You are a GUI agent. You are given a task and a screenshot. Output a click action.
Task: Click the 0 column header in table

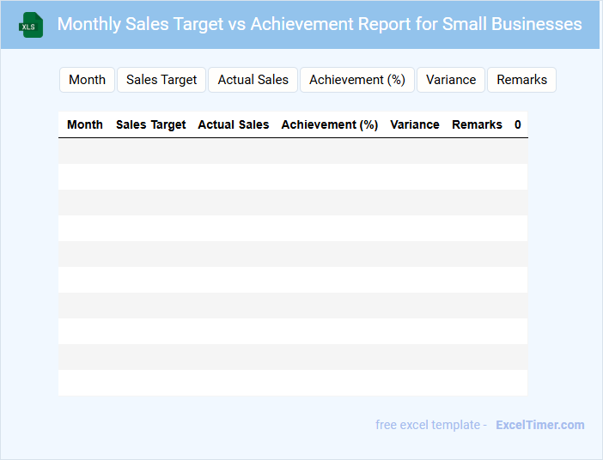click(x=518, y=124)
